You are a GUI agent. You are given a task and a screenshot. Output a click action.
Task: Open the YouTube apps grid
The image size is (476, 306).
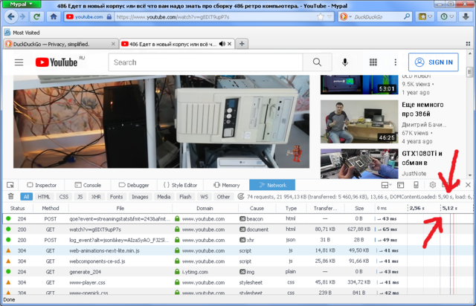click(x=373, y=62)
